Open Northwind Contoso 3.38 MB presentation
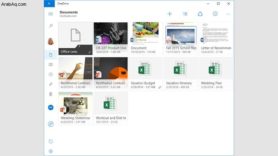The height and width of the screenshot is (156, 278). pyautogui.click(x=76, y=73)
